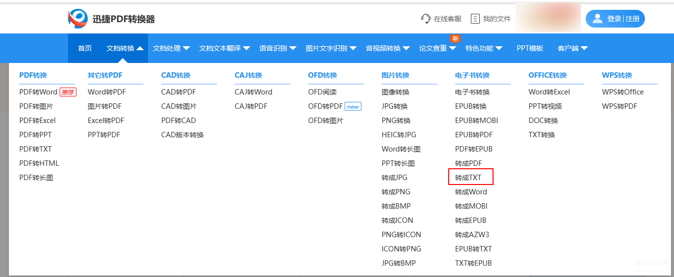The image size is (674, 277).
Task: Select CAJ转PDF option
Action: point(251,106)
